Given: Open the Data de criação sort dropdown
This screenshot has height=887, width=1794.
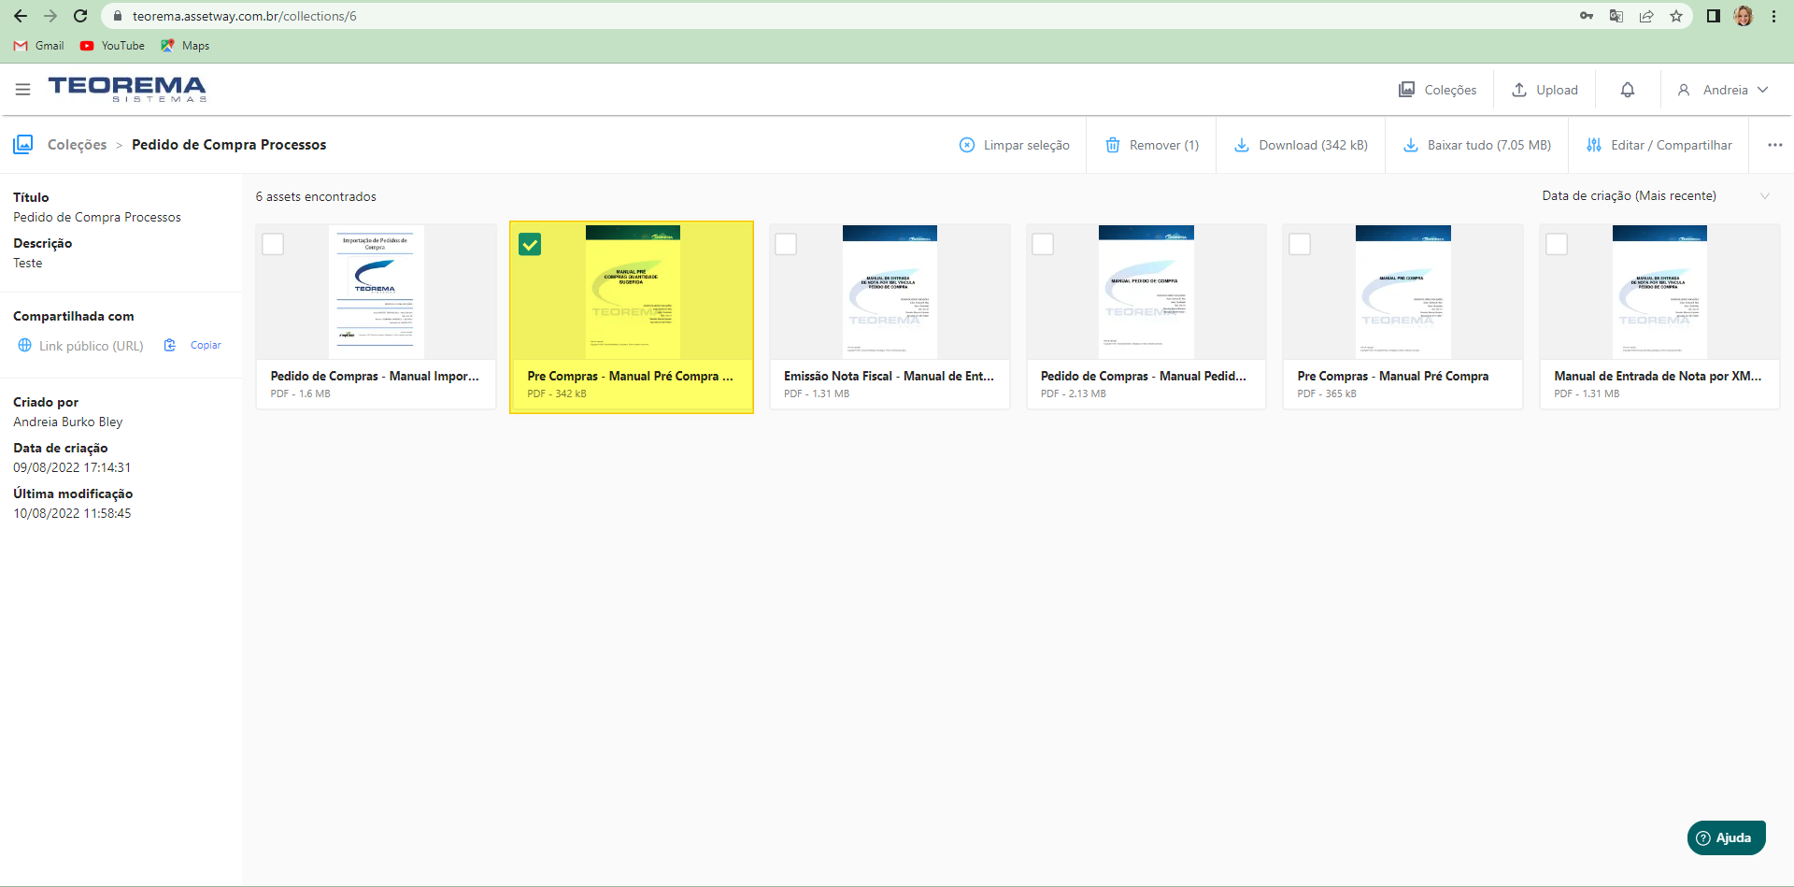Looking at the screenshot, I should click(1656, 195).
